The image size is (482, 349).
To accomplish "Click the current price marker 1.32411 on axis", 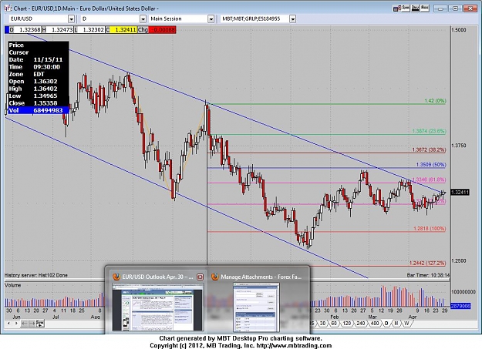I will tap(460, 193).
